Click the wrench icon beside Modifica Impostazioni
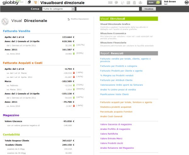This screenshot has height=155, width=189. click(69, 19)
